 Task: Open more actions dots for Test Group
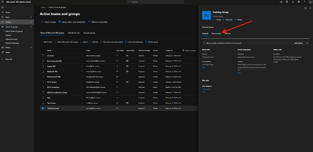[82, 103]
